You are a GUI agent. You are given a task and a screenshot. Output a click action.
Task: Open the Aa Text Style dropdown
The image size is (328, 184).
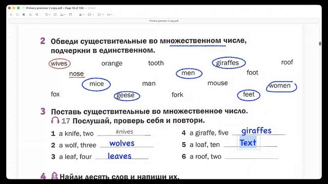coord(109,15)
